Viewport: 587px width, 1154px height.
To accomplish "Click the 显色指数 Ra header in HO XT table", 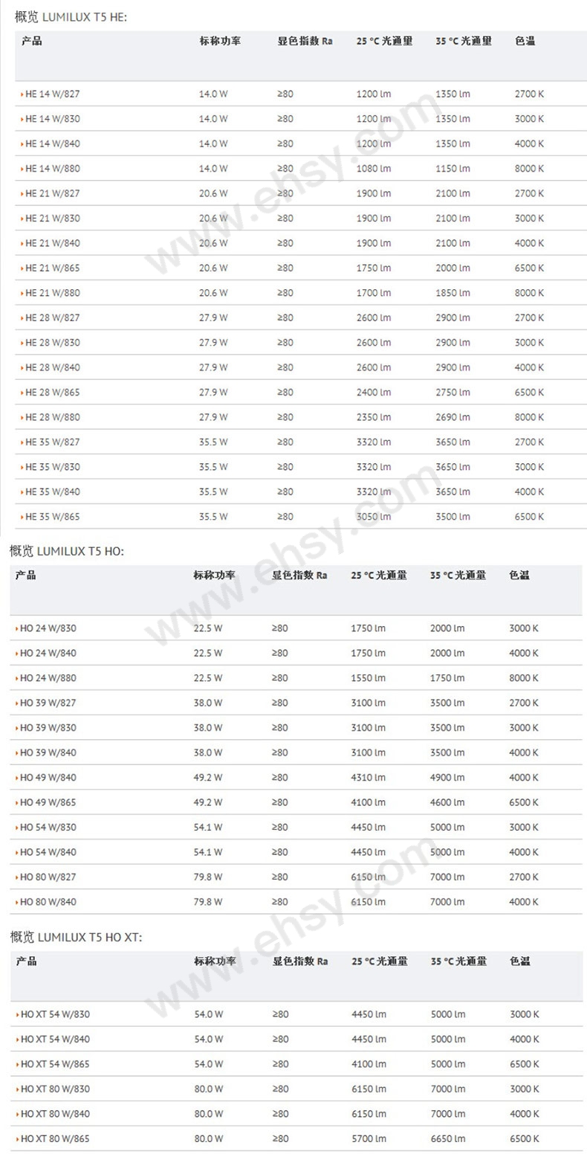I will pyautogui.click(x=300, y=961).
